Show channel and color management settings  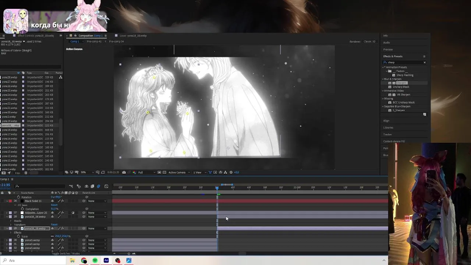click(134, 172)
